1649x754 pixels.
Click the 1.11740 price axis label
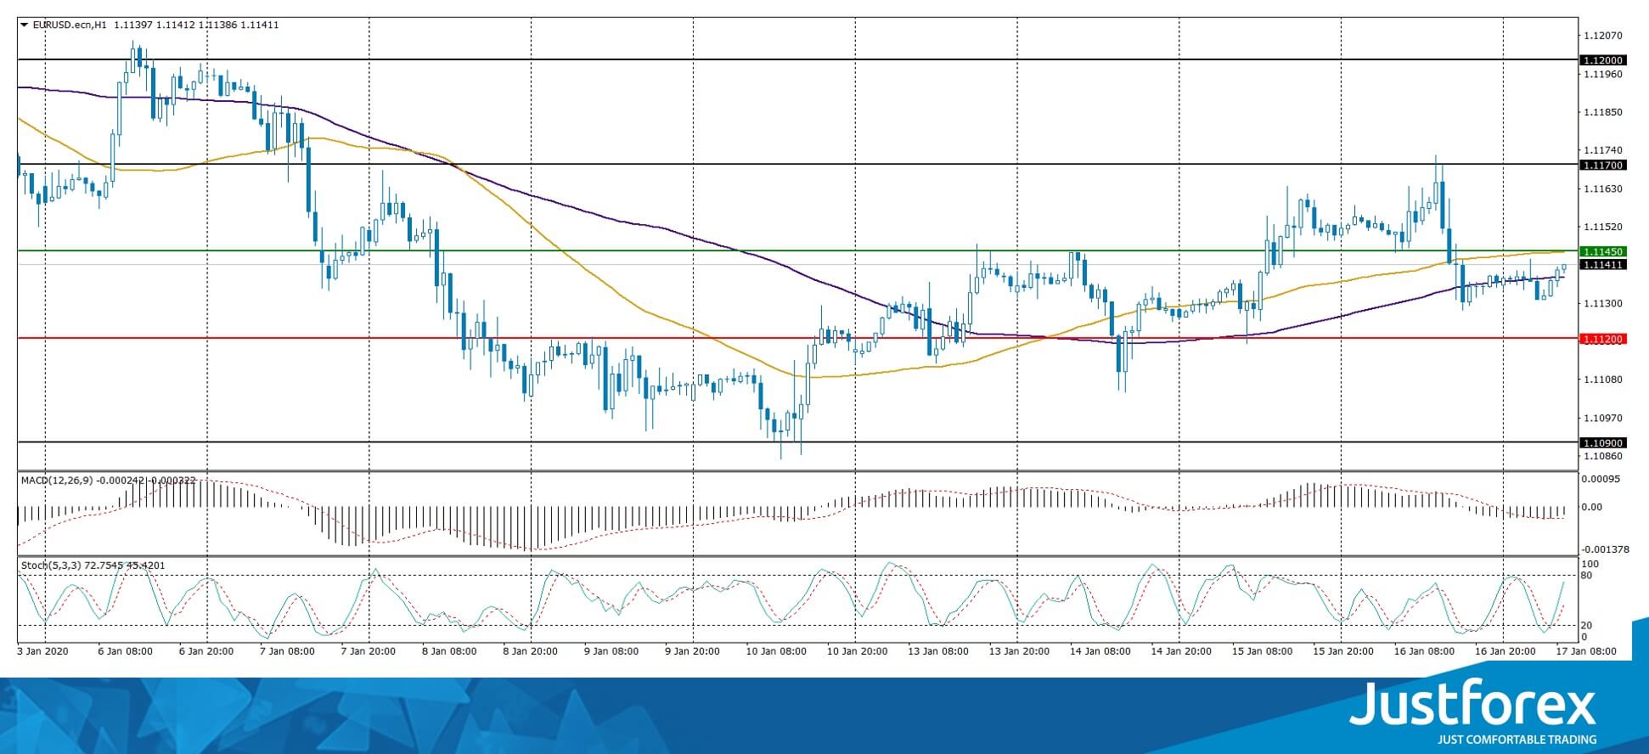[1603, 150]
